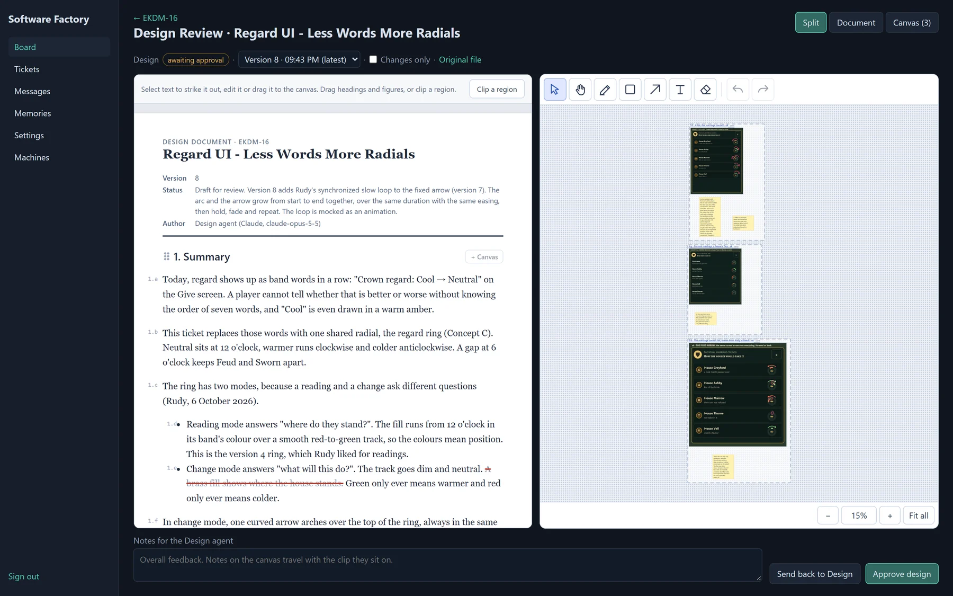Undo the last canvas action
This screenshot has height=596, width=953.
[738, 90]
